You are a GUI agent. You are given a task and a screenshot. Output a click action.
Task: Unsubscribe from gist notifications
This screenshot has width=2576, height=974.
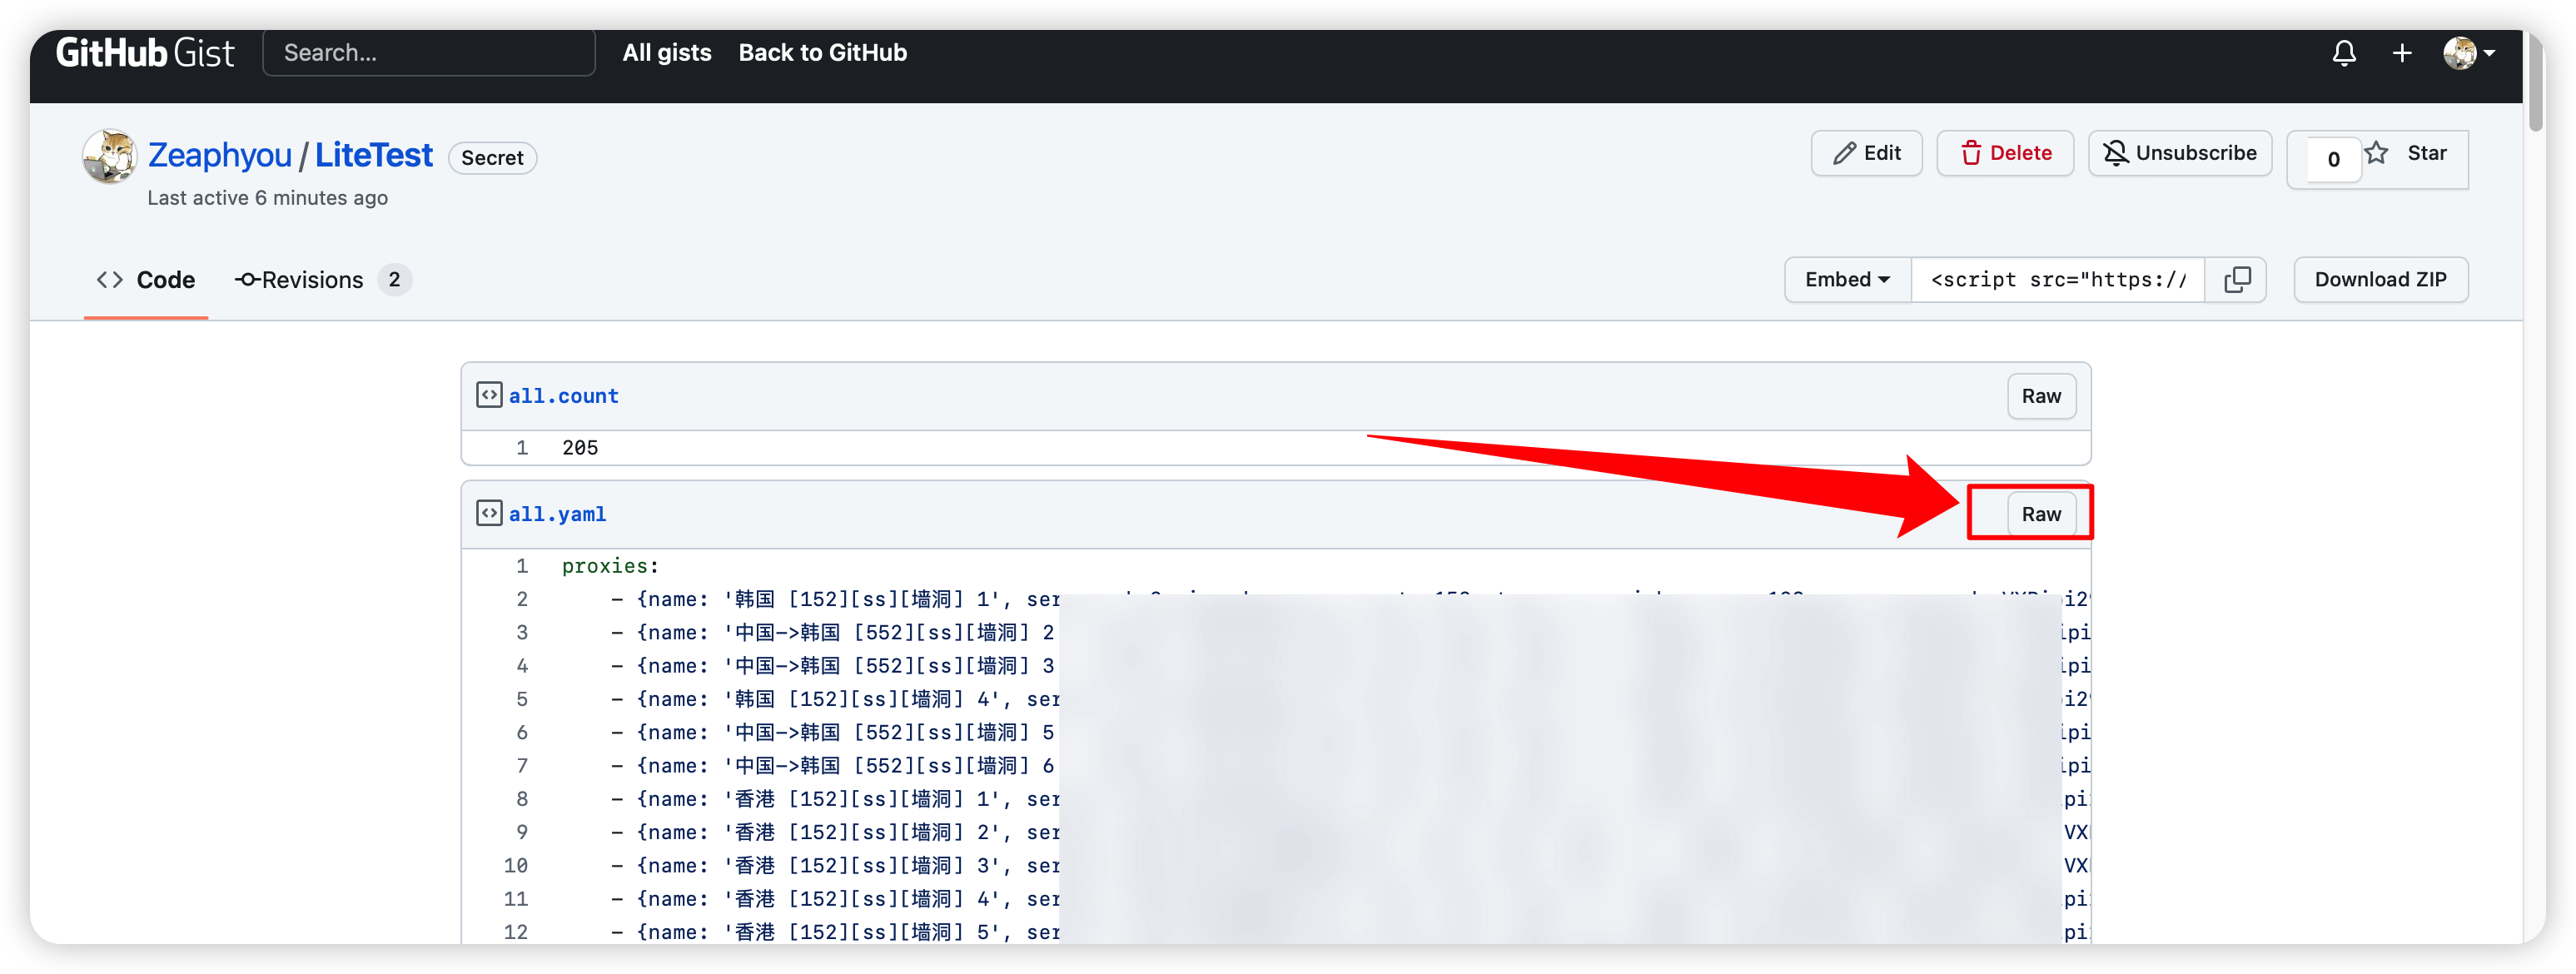[x=2179, y=153]
